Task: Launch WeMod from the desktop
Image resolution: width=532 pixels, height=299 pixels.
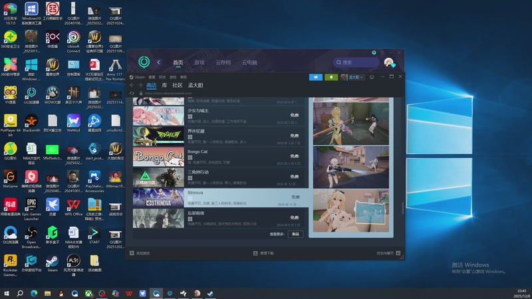Action: [73, 123]
